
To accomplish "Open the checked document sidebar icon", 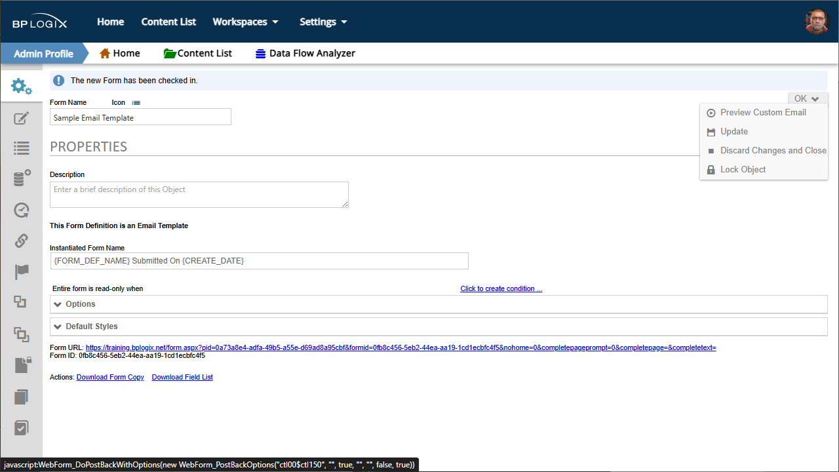I will pyautogui.click(x=22, y=427).
